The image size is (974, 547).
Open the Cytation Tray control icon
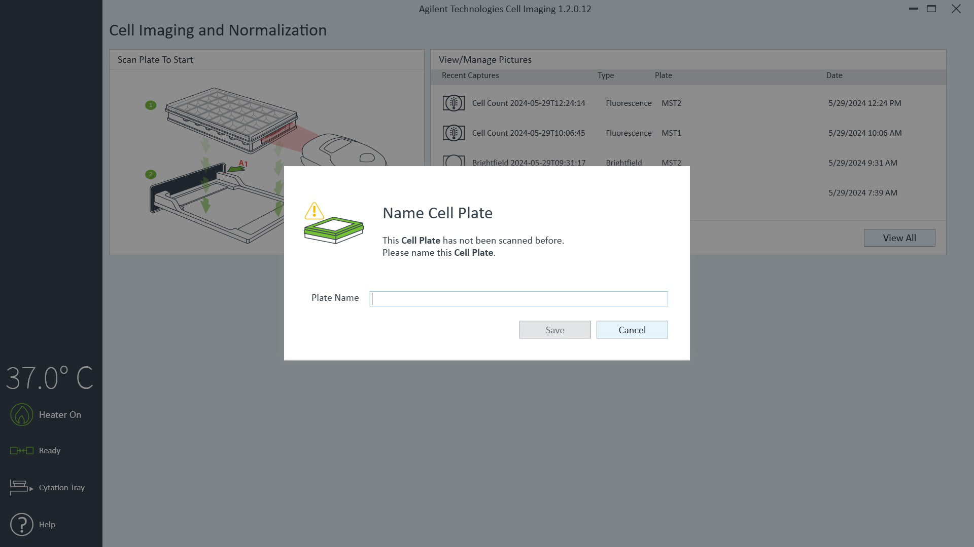coord(21,488)
